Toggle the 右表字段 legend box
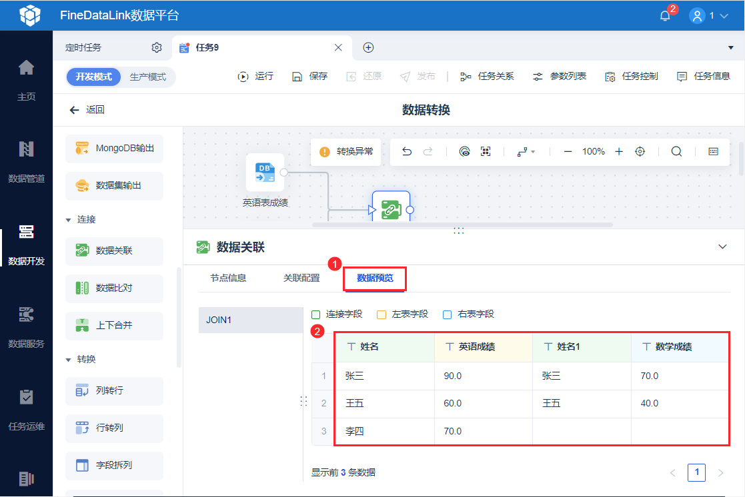This screenshot has width=745, height=497. (x=447, y=314)
